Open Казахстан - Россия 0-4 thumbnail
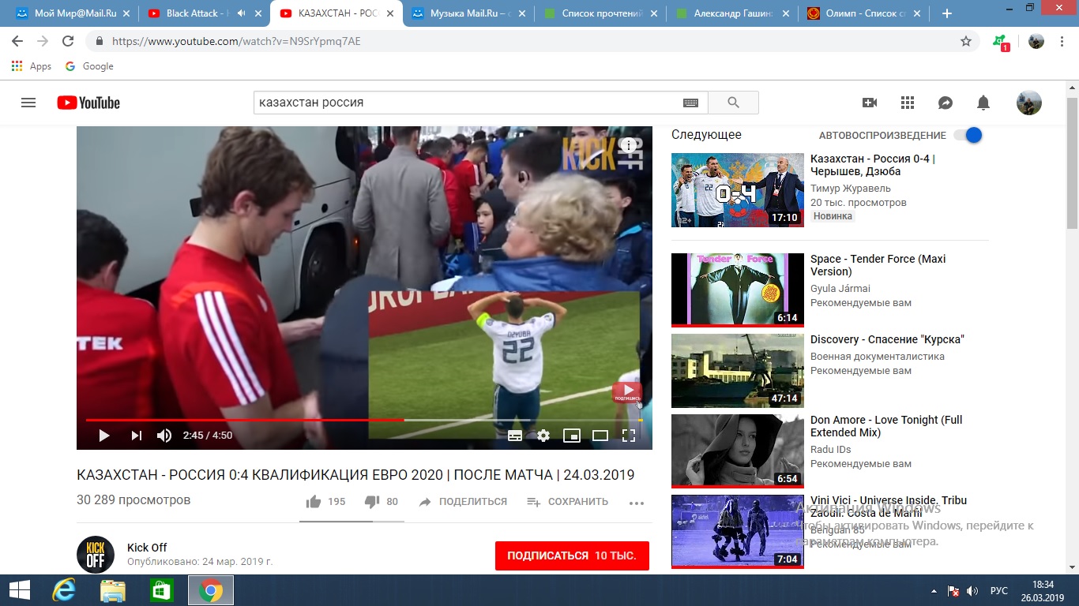 point(738,190)
